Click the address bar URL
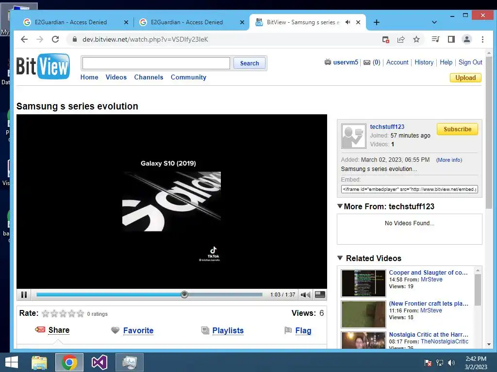This screenshot has width=497, height=372. [x=145, y=40]
